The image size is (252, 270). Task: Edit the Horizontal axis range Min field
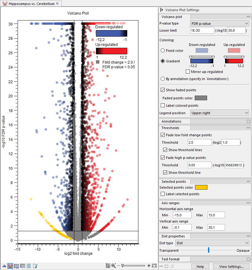(x=182, y=215)
